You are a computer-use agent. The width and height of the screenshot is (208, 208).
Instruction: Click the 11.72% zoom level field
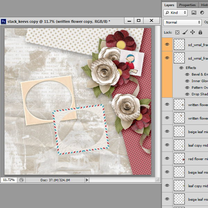tap(9, 180)
